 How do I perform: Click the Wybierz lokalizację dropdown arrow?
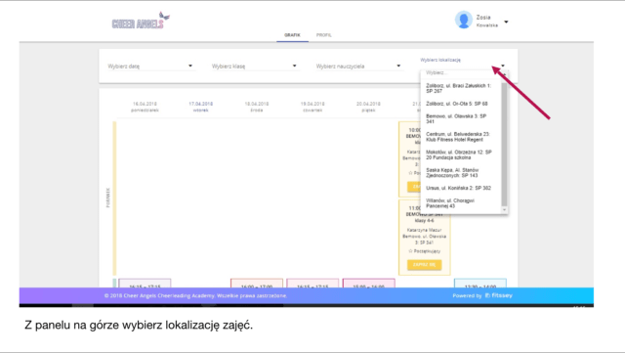[503, 66]
